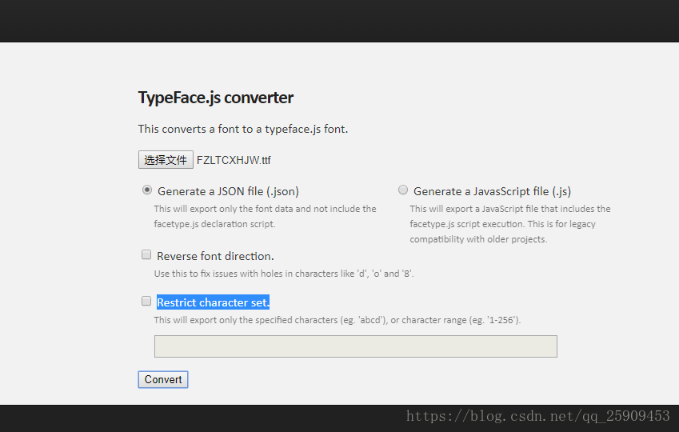Select Generate a JavasScript file radio button

pyautogui.click(x=403, y=190)
